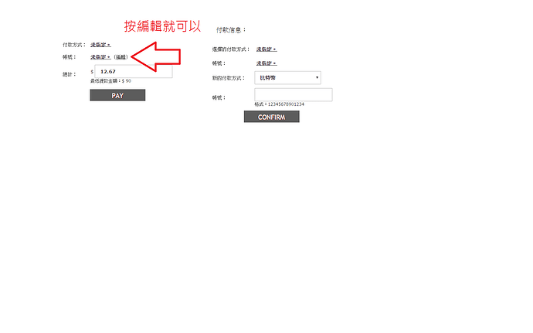Click the 編輯 link beside 帳號
This screenshot has height=333, width=533.
[121, 57]
